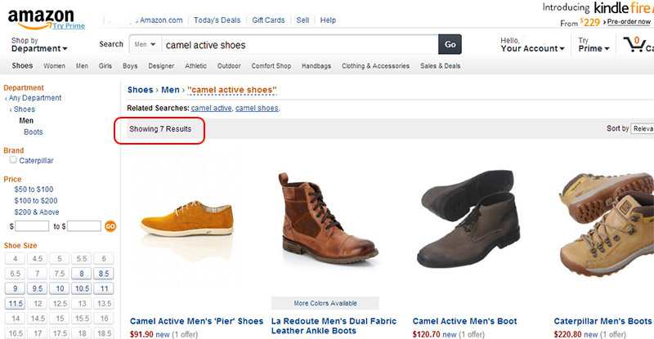Tick the Caterpillar brand checkbox
Image resolution: width=654 pixels, height=339 pixels.
coord(13,161)
